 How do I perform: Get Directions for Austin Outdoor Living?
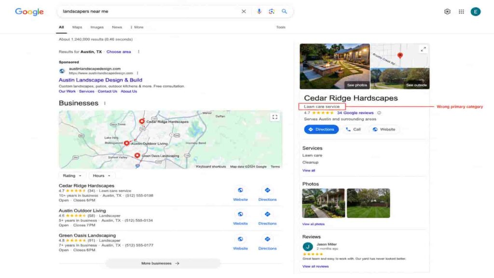point(267,214)
